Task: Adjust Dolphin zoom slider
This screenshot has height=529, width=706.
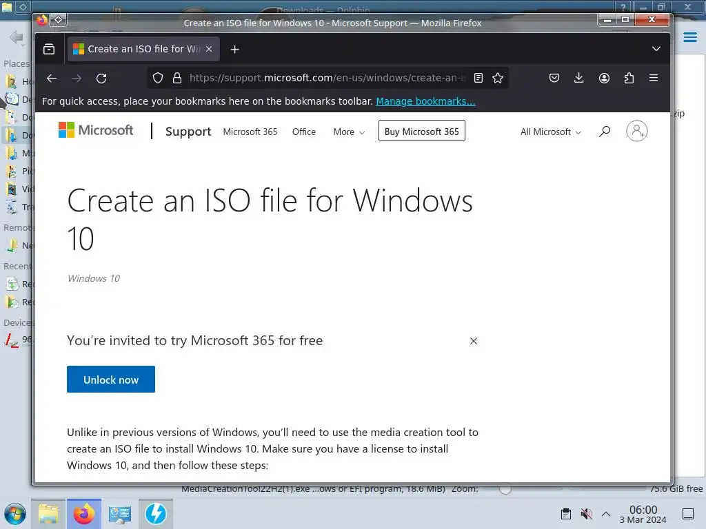Action: point(505,488)
